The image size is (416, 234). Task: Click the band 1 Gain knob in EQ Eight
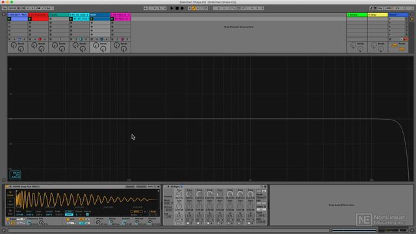(179, 205)
